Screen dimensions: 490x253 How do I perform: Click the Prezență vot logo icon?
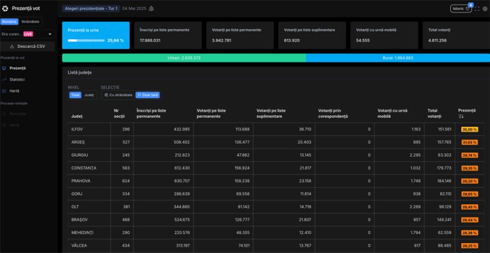(5, 9)
